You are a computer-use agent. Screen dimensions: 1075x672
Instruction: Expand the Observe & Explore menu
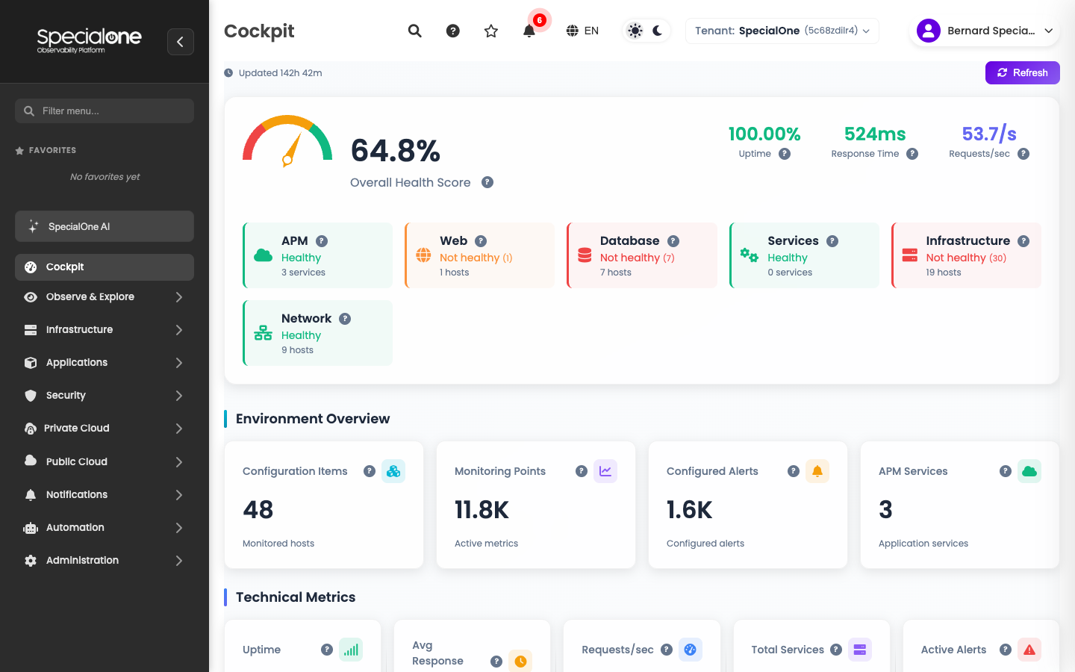pos(105,297)
